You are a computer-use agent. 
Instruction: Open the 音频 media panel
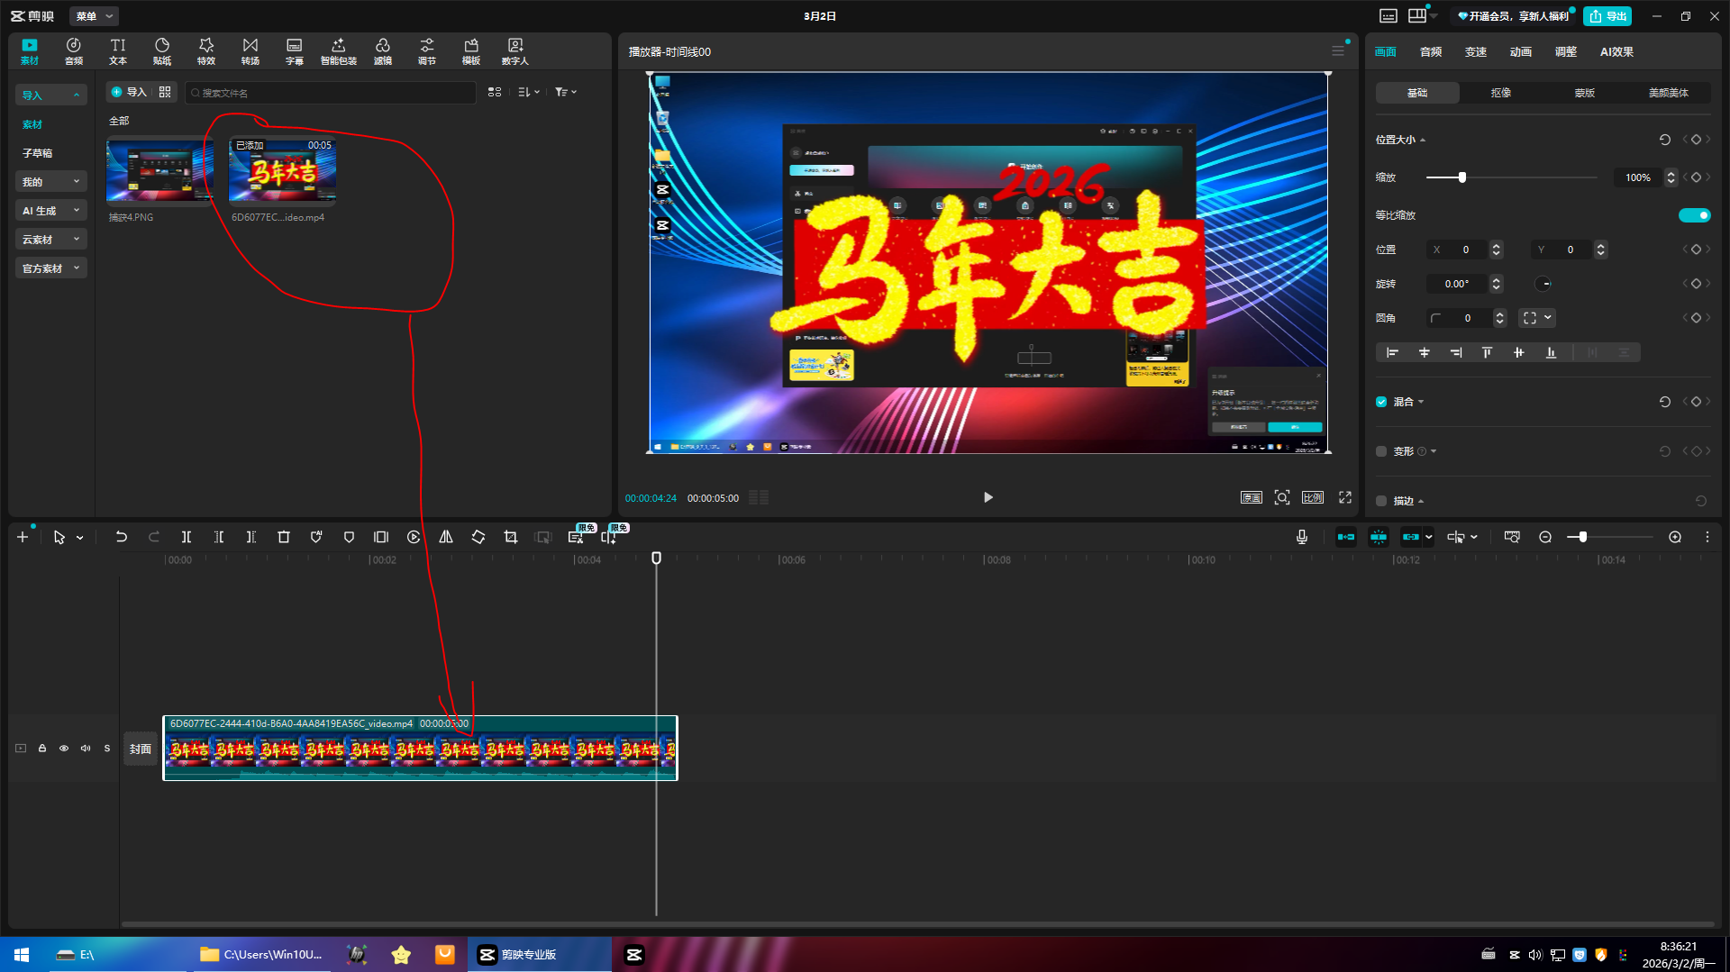(73, 50)
